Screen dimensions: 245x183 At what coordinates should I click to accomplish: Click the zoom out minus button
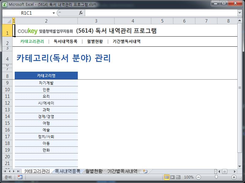coord(198,177)
